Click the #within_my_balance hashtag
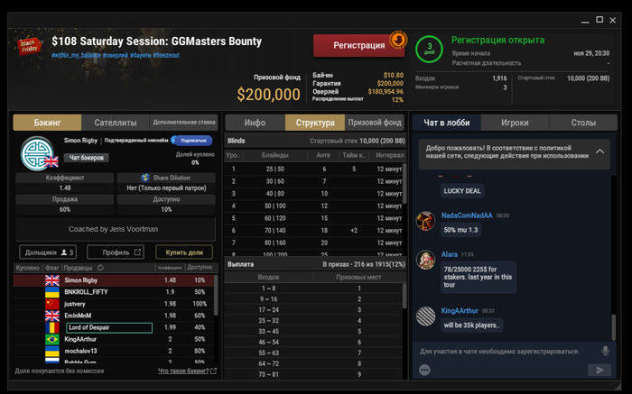This screenshot has width=632, height=394. click(76, 55)
